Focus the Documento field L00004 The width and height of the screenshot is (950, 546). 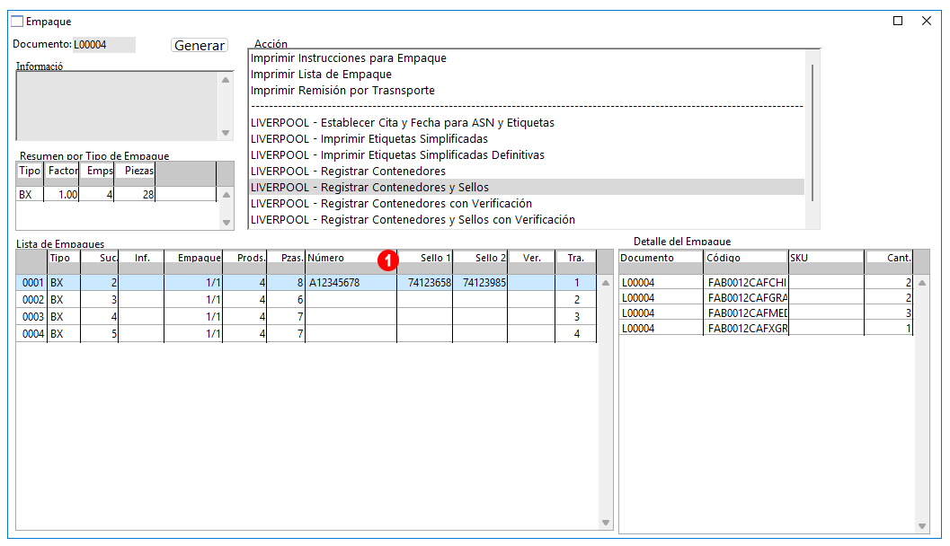point(103,45)
